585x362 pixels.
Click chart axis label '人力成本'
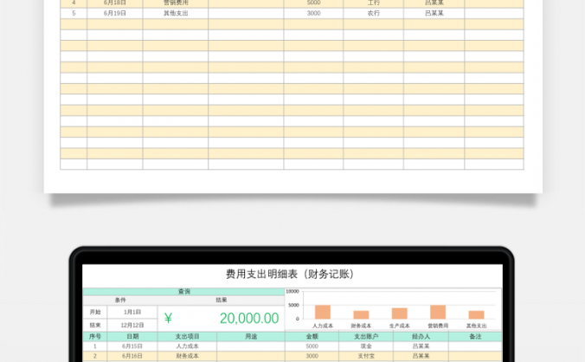pyautogui.click(x=323, y=326)
